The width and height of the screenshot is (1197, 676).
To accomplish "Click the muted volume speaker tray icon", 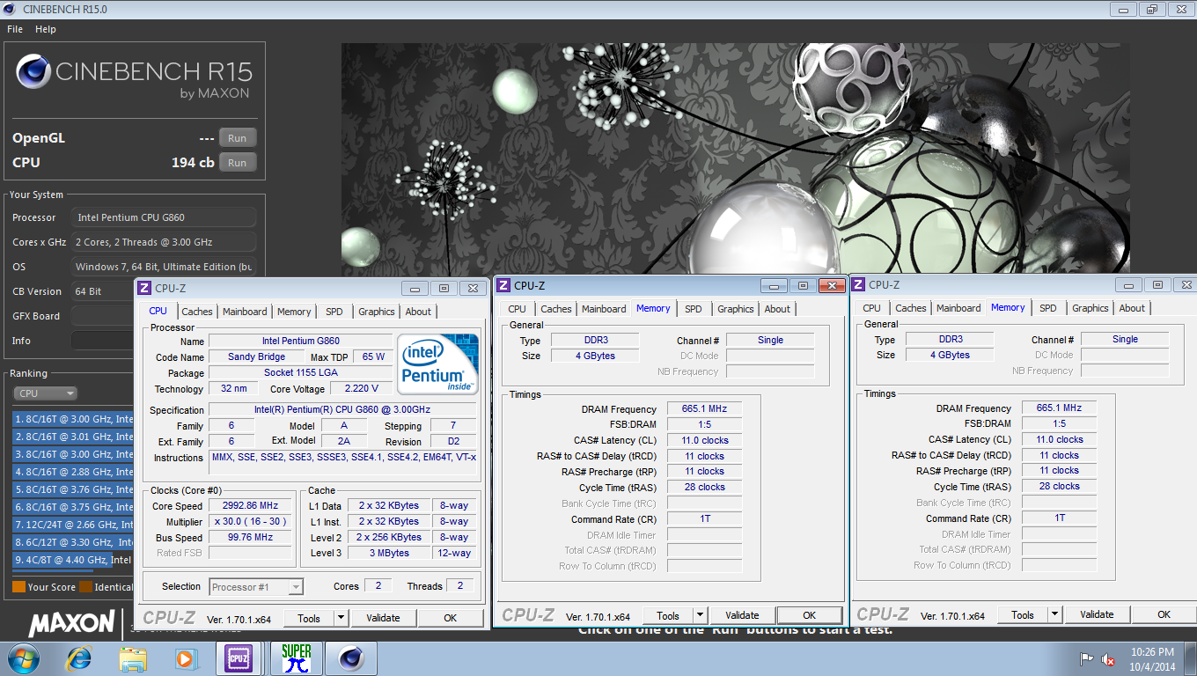I will [x=1110, y=658].
